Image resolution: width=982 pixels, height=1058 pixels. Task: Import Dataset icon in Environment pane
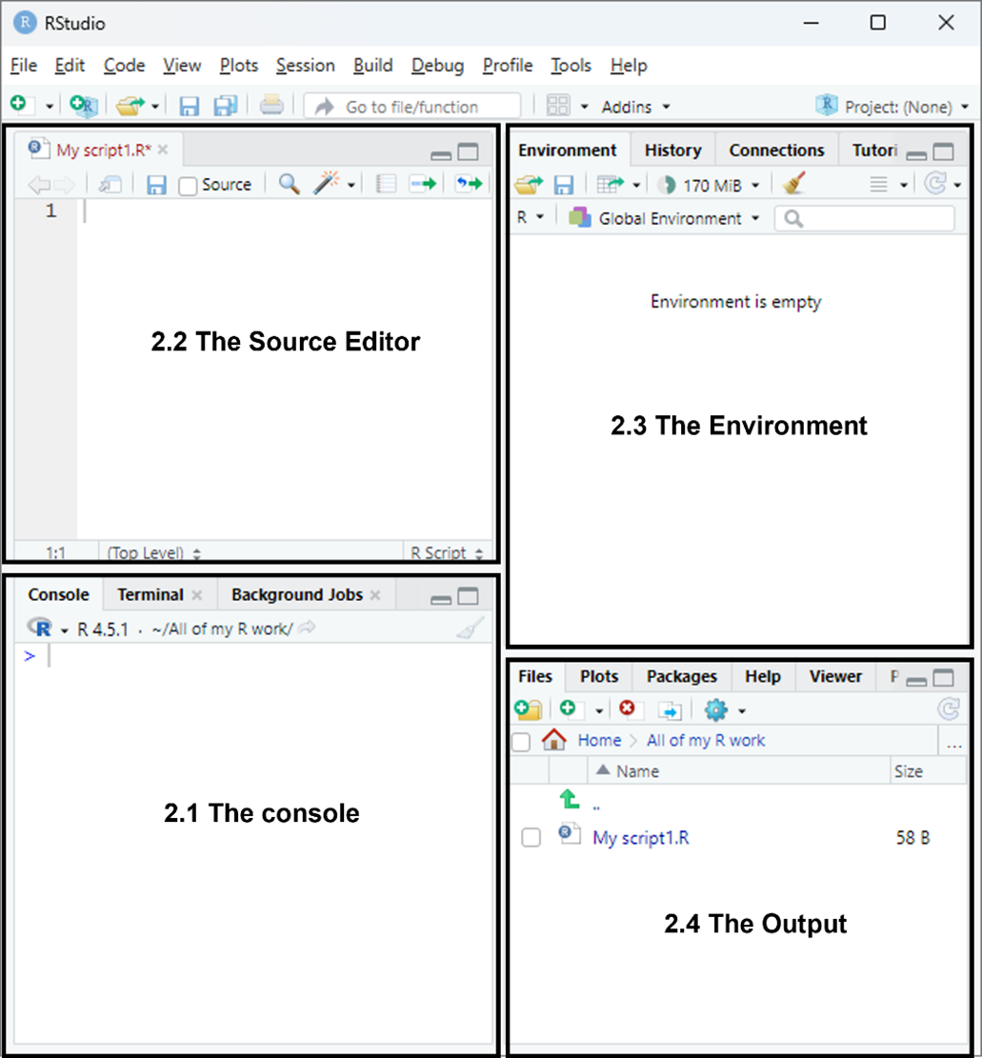point(611,184)
